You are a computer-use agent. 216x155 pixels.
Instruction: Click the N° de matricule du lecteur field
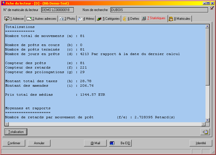58,10
